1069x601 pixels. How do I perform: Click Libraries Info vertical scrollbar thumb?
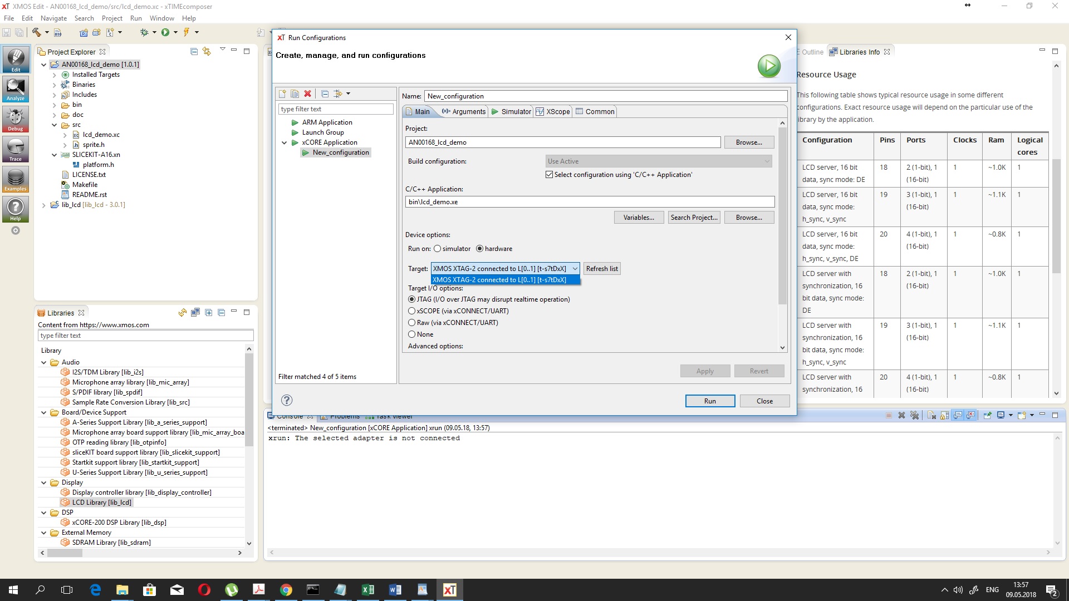(x=1056, y=216)
